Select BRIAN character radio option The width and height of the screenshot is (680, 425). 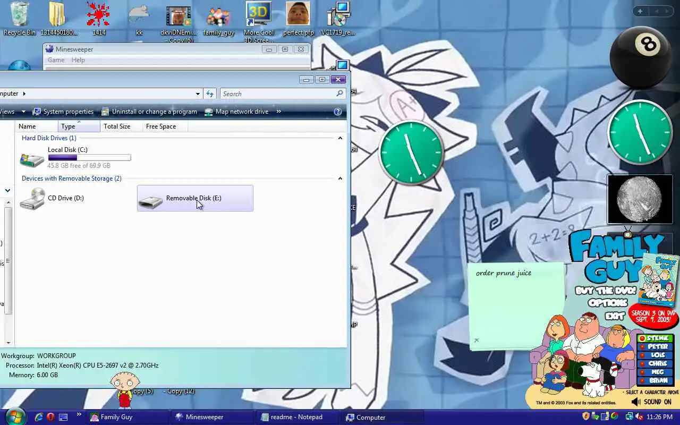[x=655, y=380]
